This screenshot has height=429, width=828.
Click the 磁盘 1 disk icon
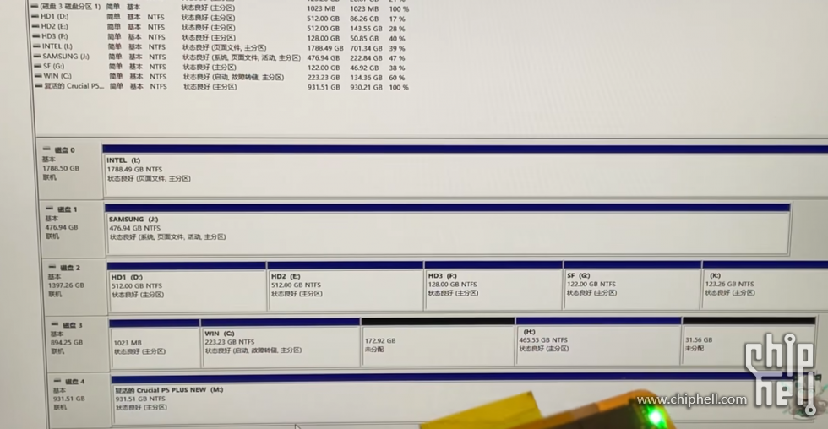pyautogui.click(x=49, y=209)
